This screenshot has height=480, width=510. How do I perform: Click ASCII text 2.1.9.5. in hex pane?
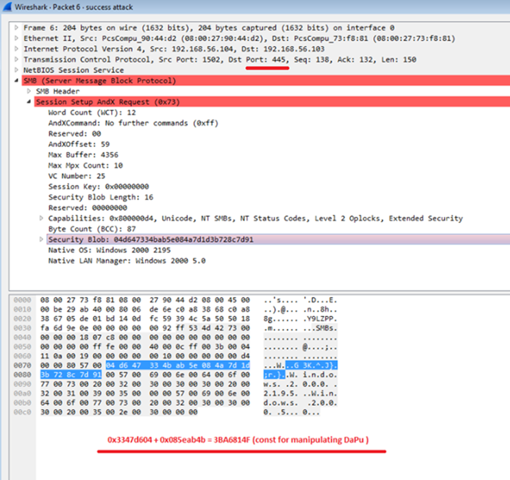[281, 393]
